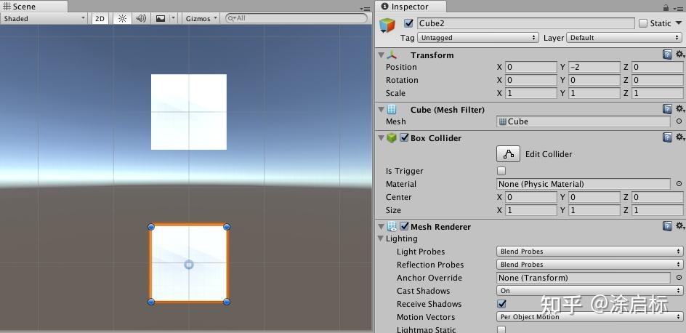This screenshot has height=333, width=686.
Task: Open Mesh object picker circle
Action: click(x=679, y=121)
